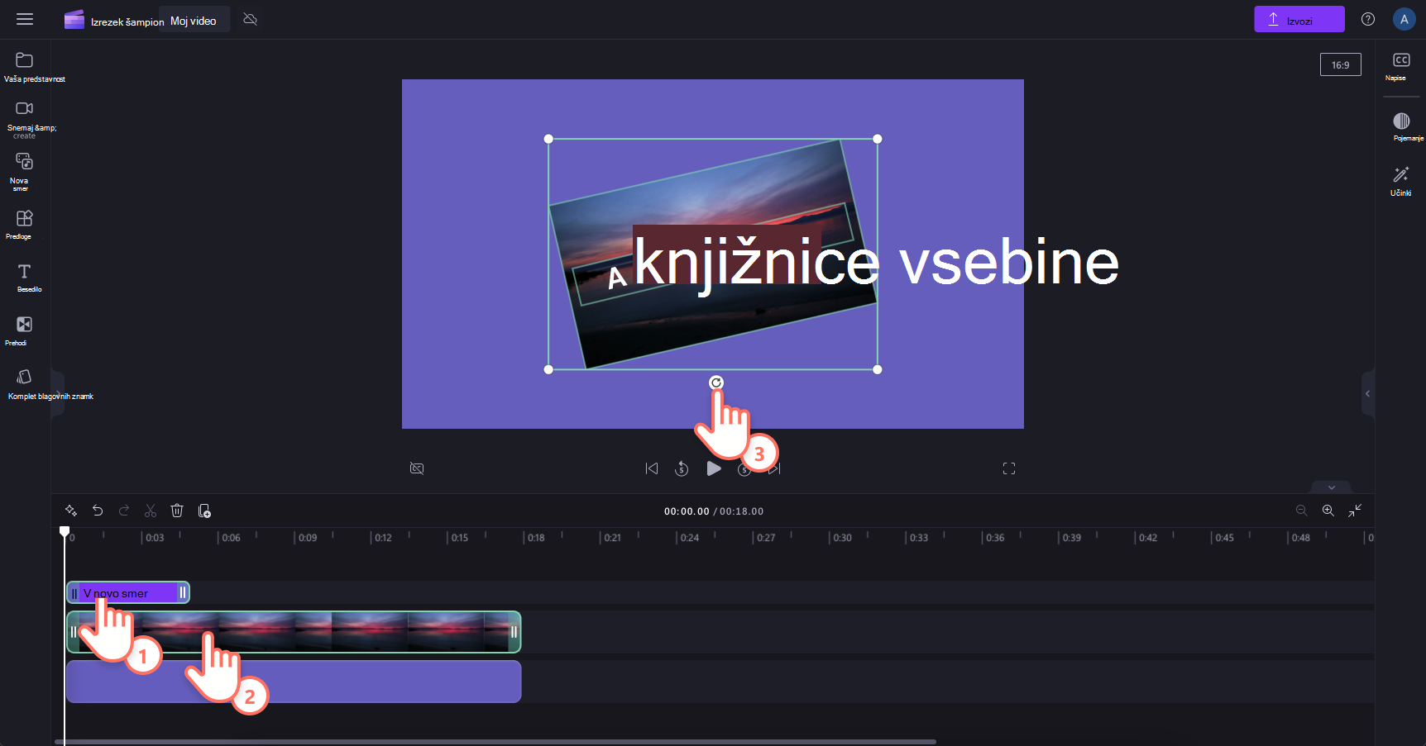Open the 16:9 aspect ratio selector

coord(1340,64)
